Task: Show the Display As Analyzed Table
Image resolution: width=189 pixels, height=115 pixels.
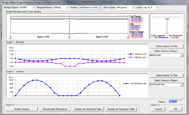Action: click(x=88, y=109)
